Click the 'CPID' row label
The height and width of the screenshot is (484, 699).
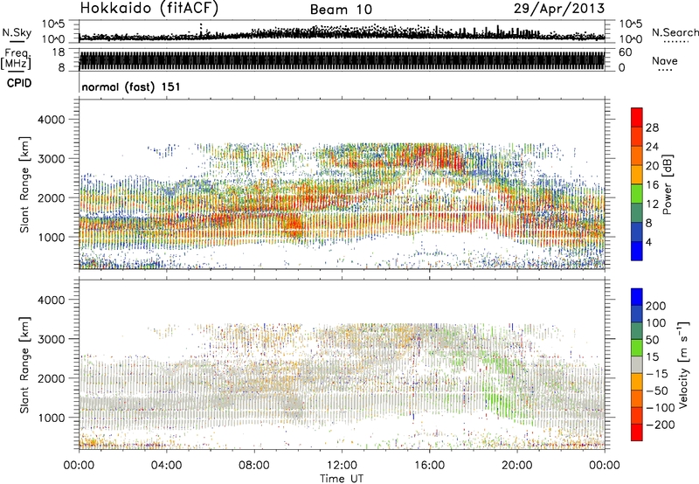click(19, 83)
